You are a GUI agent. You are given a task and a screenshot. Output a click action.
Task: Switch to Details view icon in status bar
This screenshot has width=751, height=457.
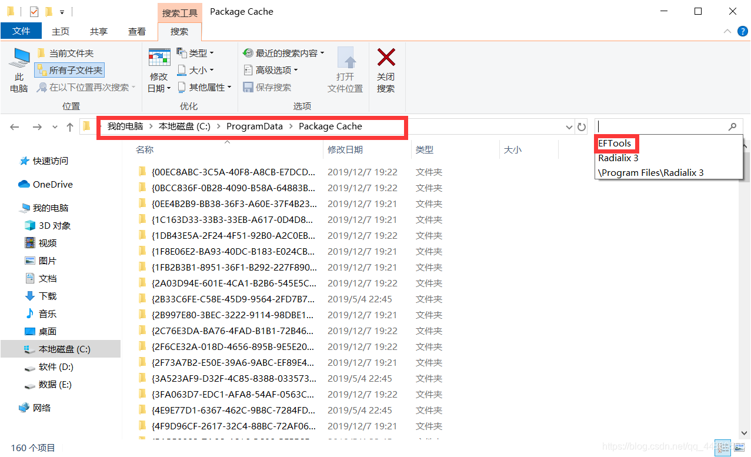tap(722, 448)
